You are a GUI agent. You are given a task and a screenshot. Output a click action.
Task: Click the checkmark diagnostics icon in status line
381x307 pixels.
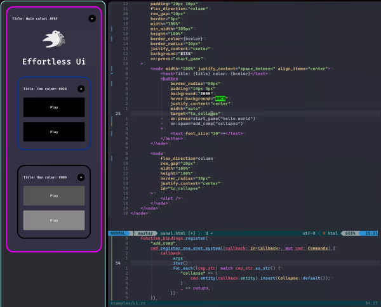pos(211,233)
